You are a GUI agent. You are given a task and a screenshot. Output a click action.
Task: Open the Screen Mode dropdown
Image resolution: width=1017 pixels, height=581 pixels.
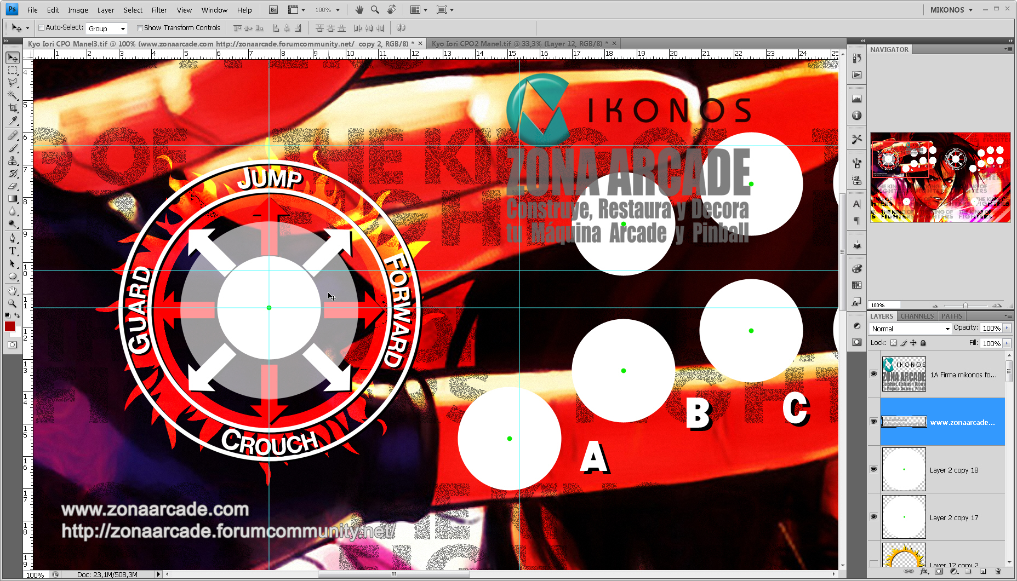click(x=445, y=10)
